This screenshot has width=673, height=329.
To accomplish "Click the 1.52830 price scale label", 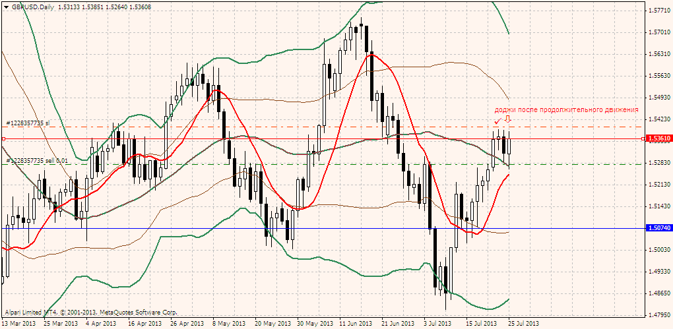I will [660, 163].
